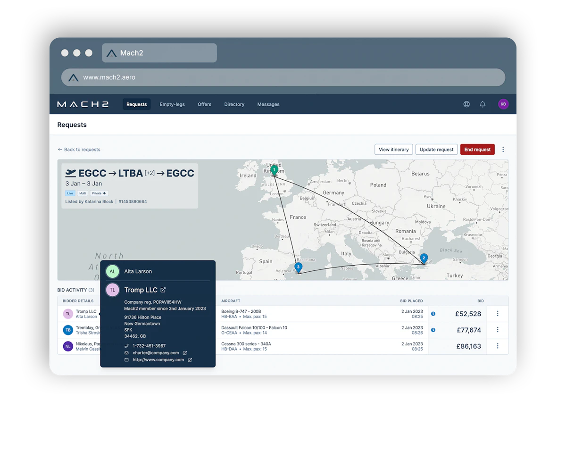Click request number #1453880664
This screenshot has width=566, height=460.
coord(133,201)
